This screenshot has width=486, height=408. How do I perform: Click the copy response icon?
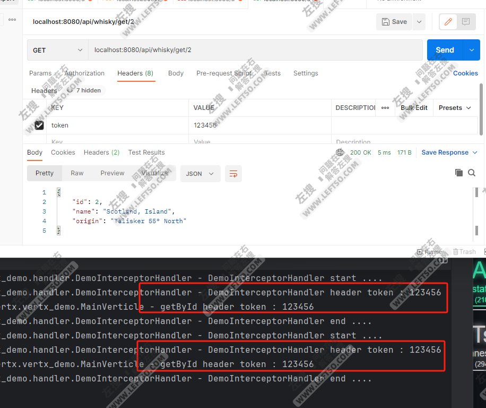pyautogui.click(x=459, y=173)
